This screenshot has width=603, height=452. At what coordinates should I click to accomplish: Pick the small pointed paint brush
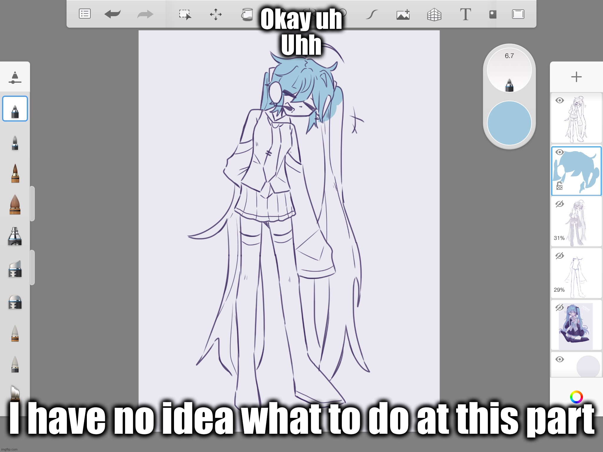[x=15, y=173]
